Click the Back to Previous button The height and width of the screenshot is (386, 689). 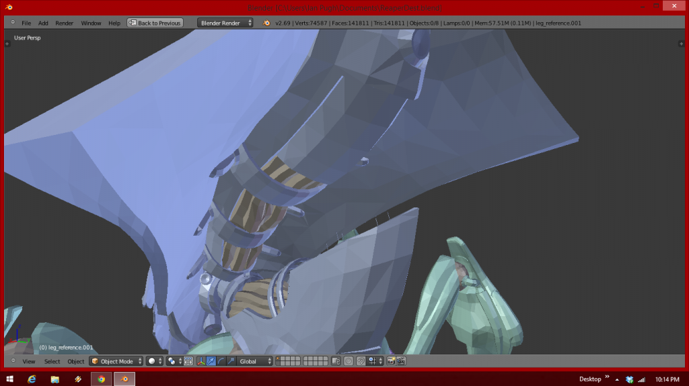(x=155, y=23)
